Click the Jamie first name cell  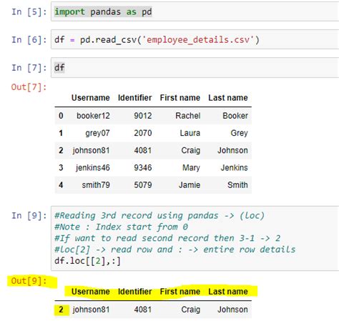(190, 185)
